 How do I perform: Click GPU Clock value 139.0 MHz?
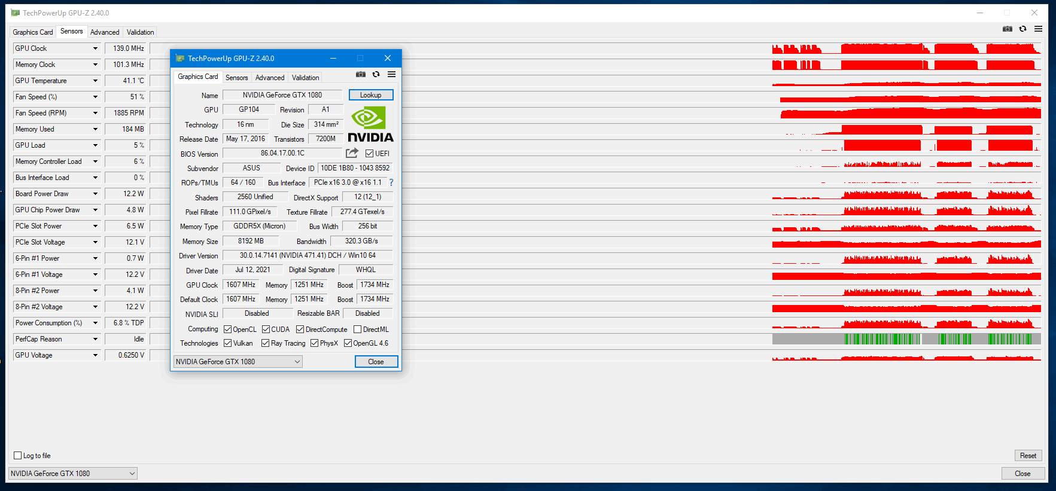tap(126, 48)
